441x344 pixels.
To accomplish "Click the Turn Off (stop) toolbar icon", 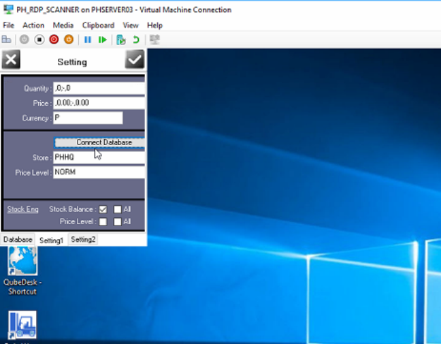I will click(x=39, y=40).
